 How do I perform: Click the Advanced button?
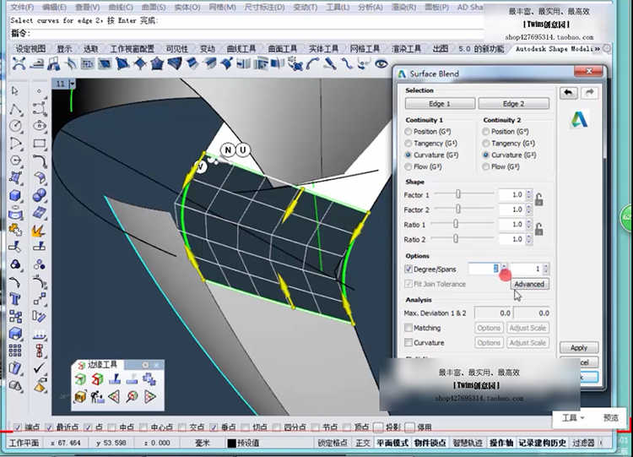click(x=529, y=285)
